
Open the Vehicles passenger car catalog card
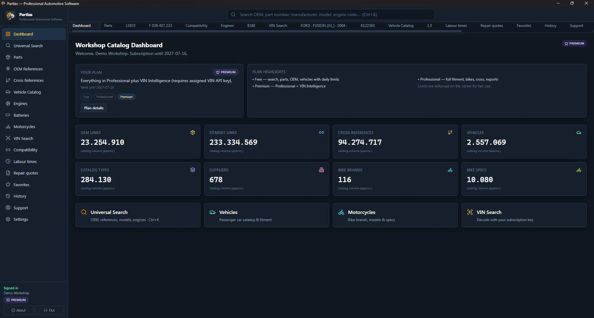(267, 215)
